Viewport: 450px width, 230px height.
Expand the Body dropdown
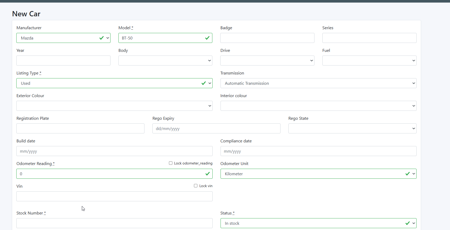(x=165, y=61)
